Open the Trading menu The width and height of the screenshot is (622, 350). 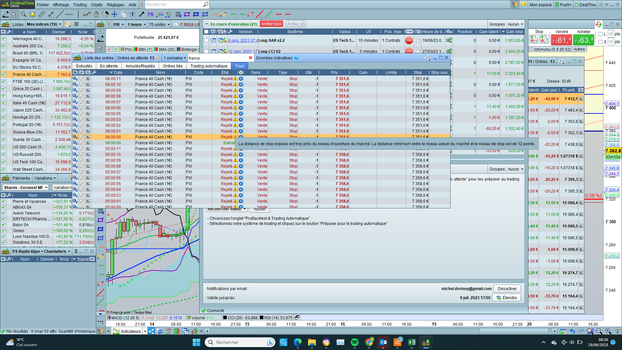[x=80, y=5]
